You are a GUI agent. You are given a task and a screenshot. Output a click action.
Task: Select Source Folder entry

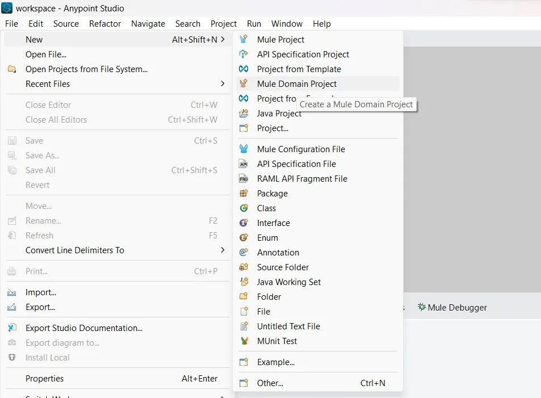318,267
